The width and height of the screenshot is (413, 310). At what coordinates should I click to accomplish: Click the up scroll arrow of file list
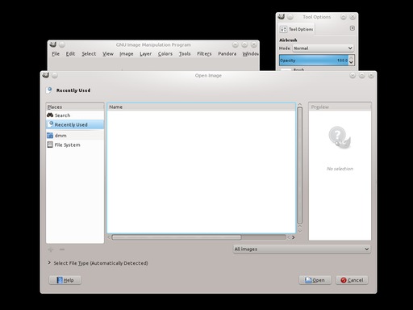coord(299,105)
